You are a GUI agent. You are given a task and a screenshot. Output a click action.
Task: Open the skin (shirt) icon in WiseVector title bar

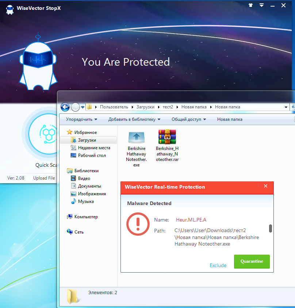250,5
